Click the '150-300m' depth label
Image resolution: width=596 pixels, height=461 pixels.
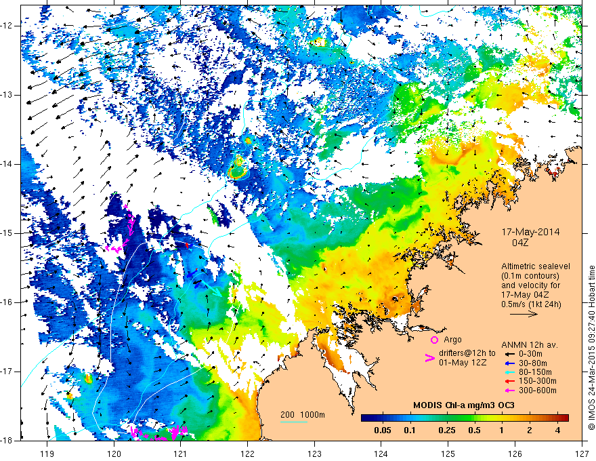538,381
